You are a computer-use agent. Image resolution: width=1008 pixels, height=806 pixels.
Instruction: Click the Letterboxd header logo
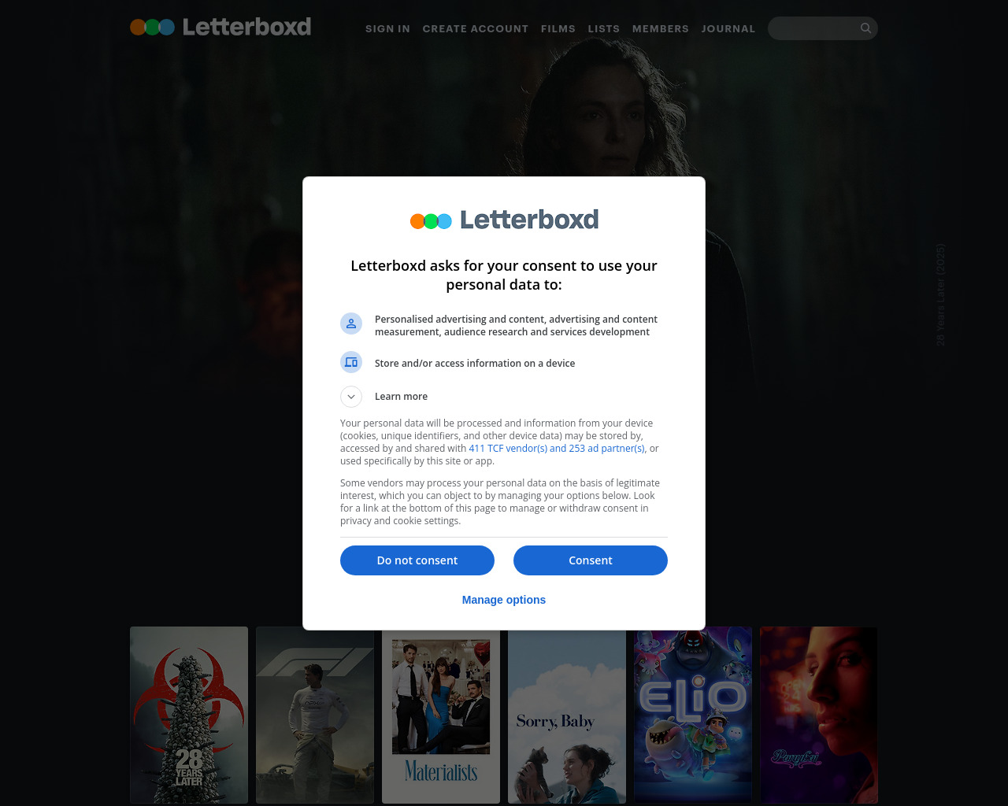[x=220, y=27]
